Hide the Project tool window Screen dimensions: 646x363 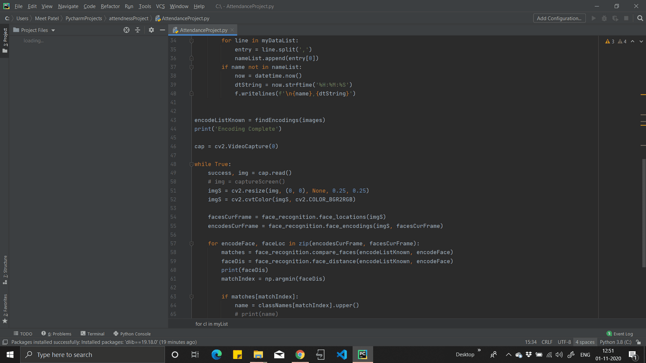(162, 30)
